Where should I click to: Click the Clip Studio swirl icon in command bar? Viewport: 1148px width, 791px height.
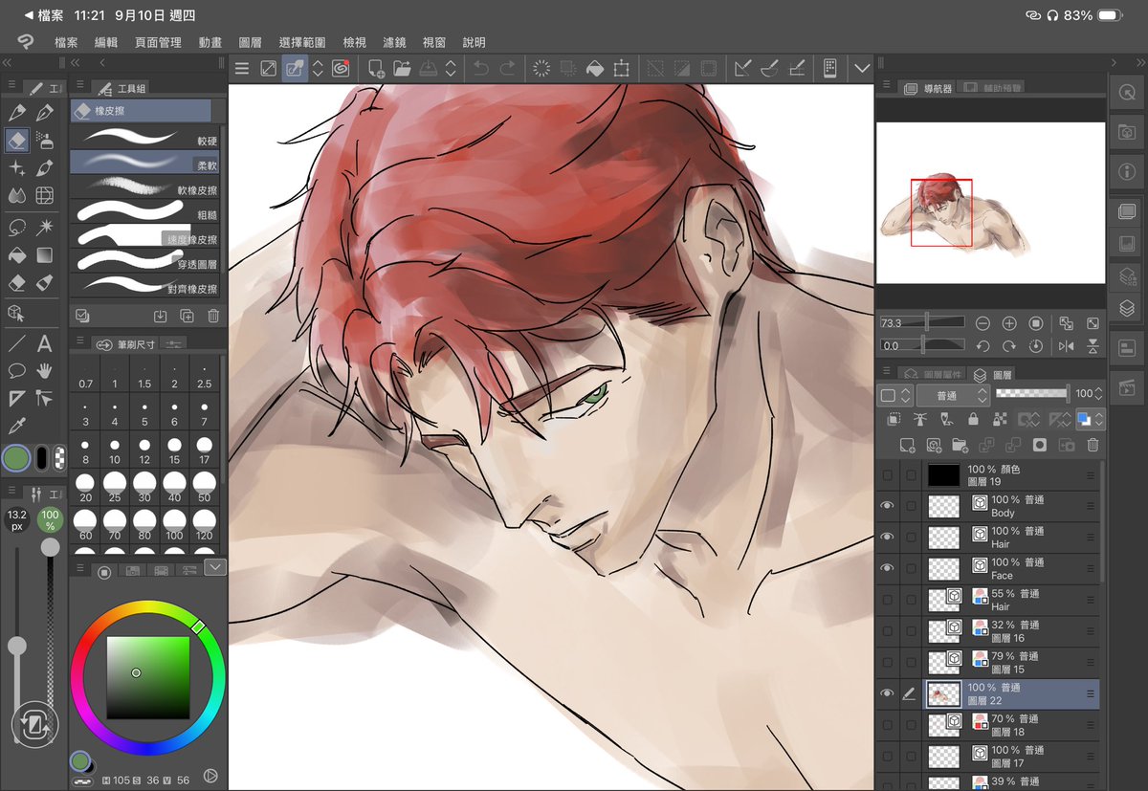(342, 68)
